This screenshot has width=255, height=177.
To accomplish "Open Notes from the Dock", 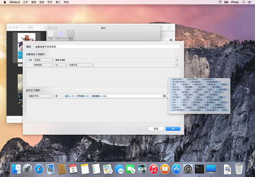I will (85, 169).
